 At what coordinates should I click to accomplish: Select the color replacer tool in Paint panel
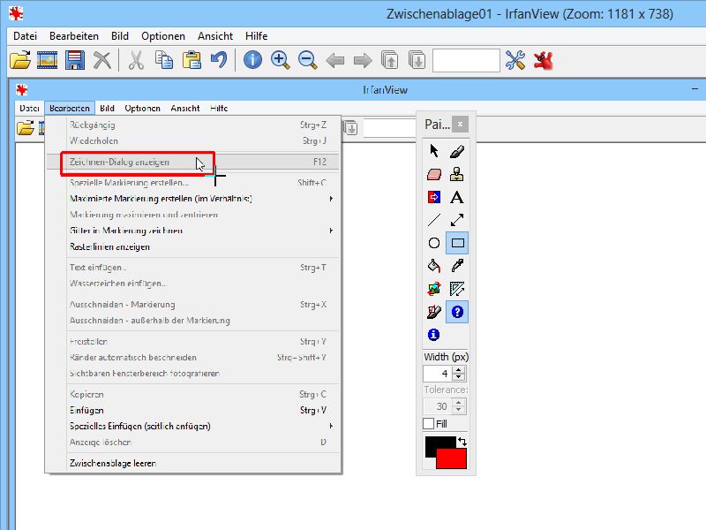(434, 197)
